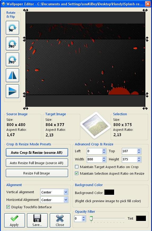
Task: Click the green checkmark Apply button
Action: (15, 220)
